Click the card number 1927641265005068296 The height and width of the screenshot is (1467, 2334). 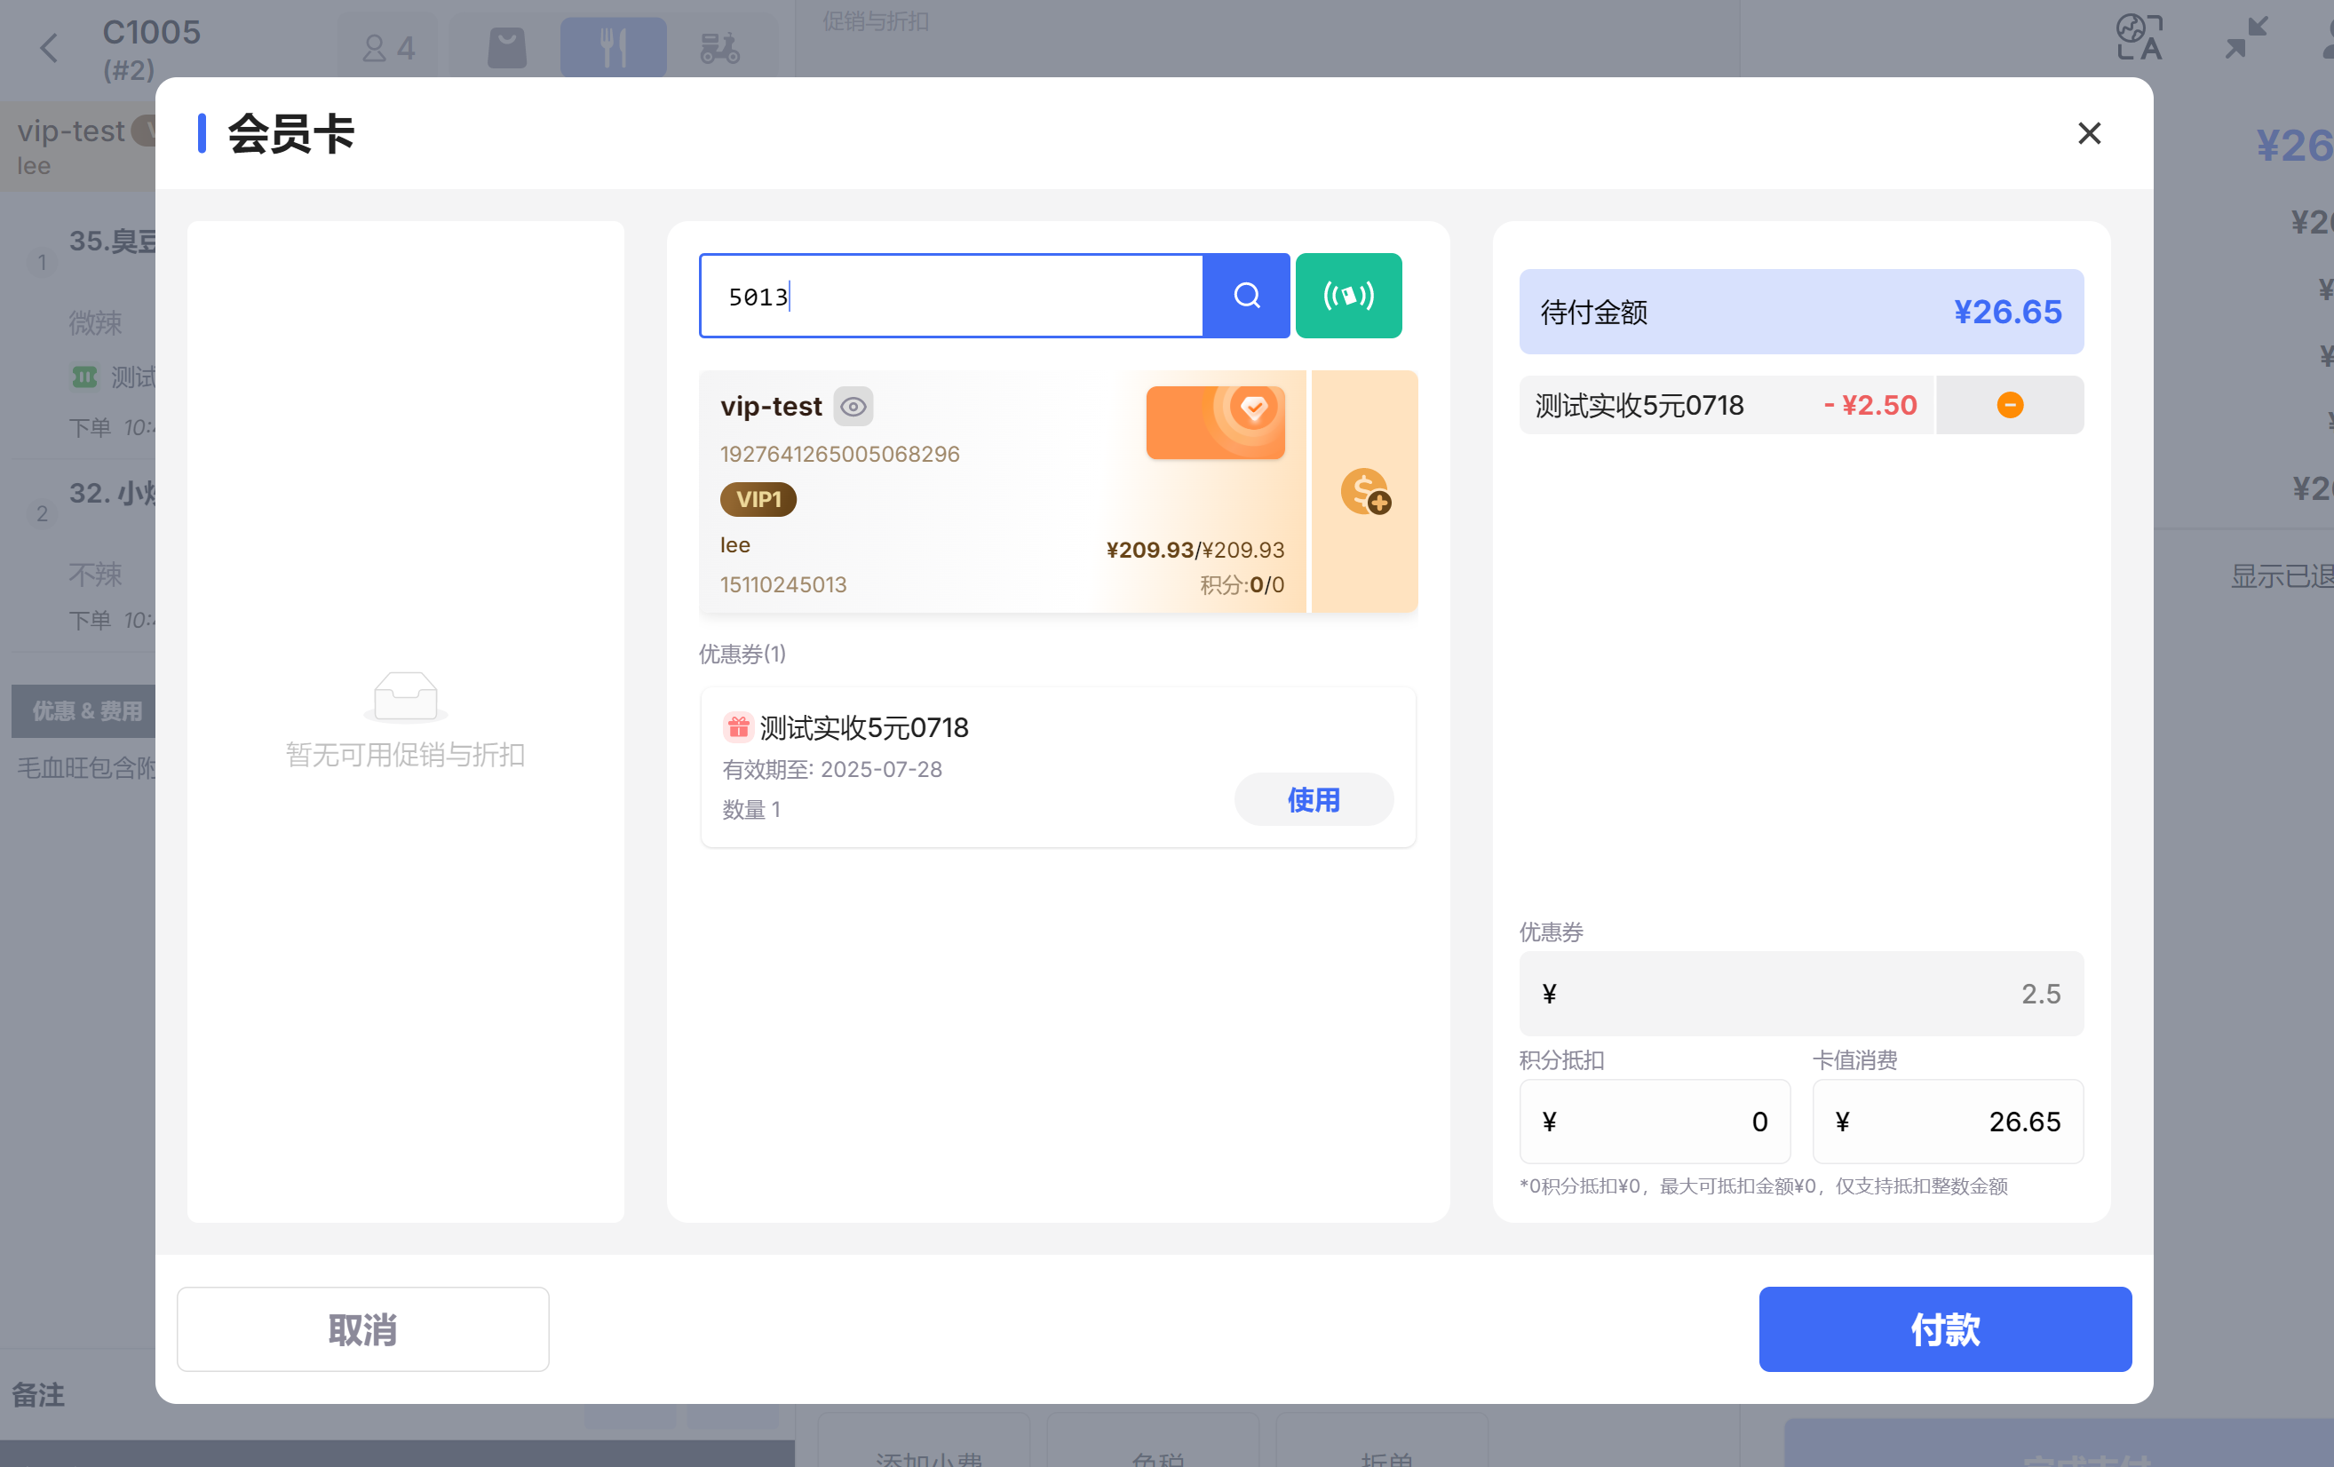tap(839, 454)
